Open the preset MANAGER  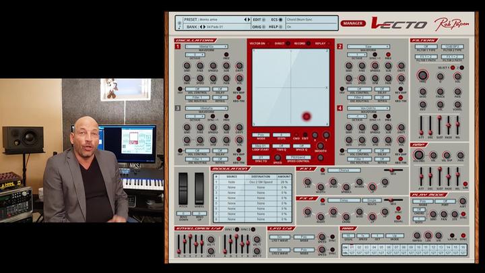(x=353, y=23)
